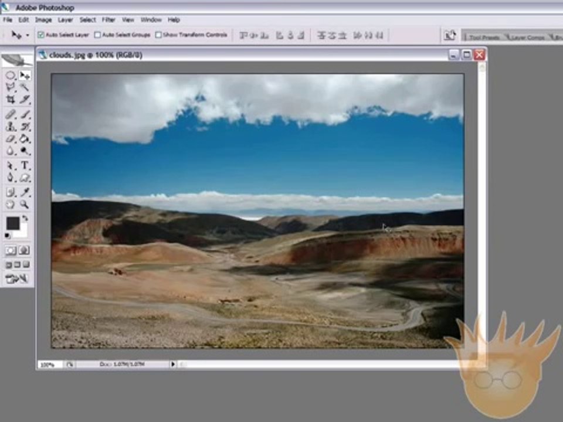Open the Select menu
Viewport: 563px width, 422px height.
[x=87, y=20]
